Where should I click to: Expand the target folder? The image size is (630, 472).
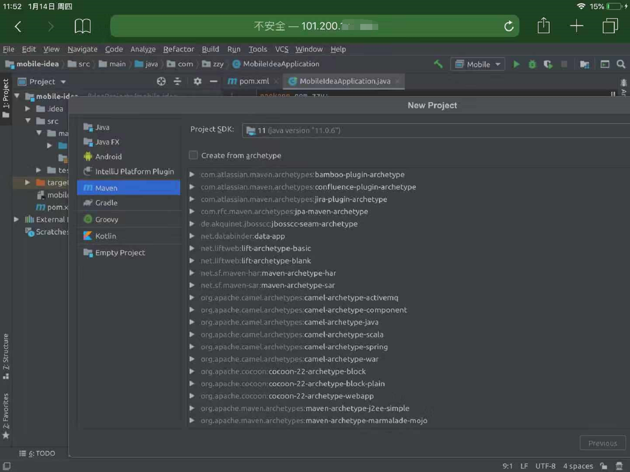coord(28,183)
